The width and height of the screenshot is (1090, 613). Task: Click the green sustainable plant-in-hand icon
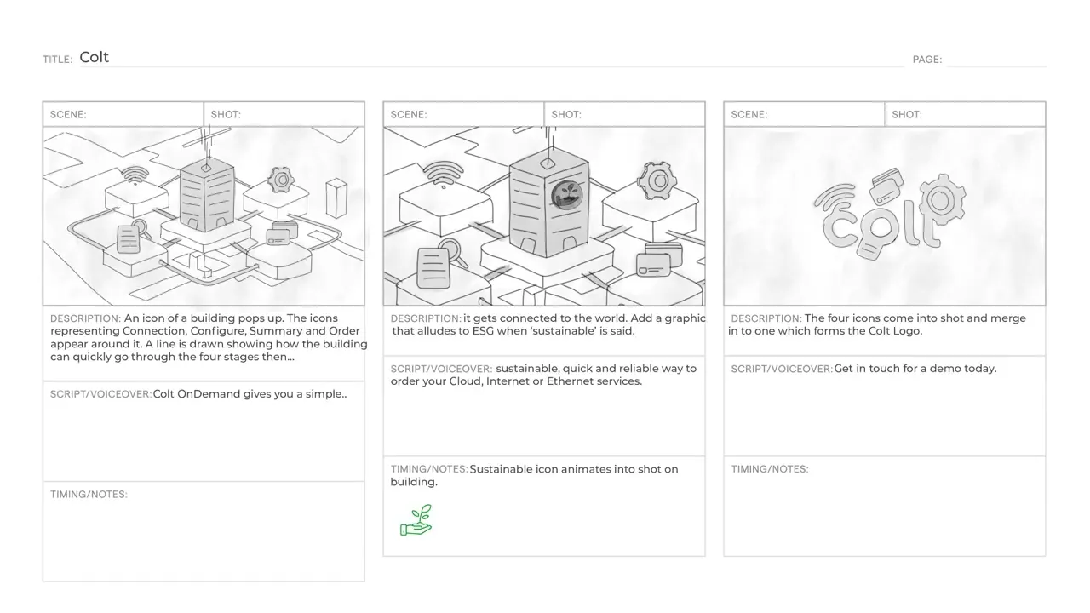point(416,520)
